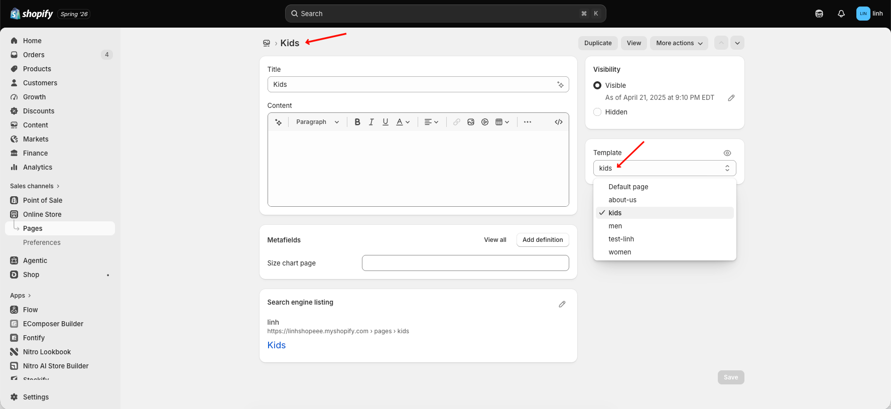This screenshot has height=409, width=891.
Task: Select the Hidden radio option
Action: pos(597,112)
